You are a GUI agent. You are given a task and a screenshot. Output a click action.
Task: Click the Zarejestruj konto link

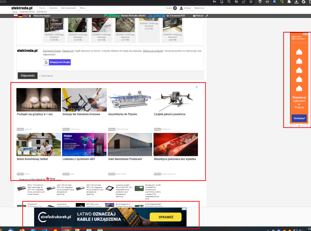52,51
